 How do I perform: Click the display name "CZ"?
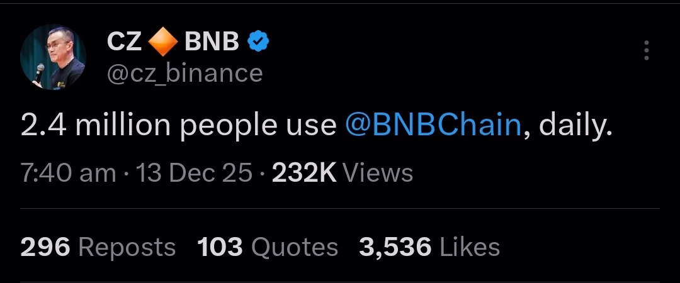124,43
